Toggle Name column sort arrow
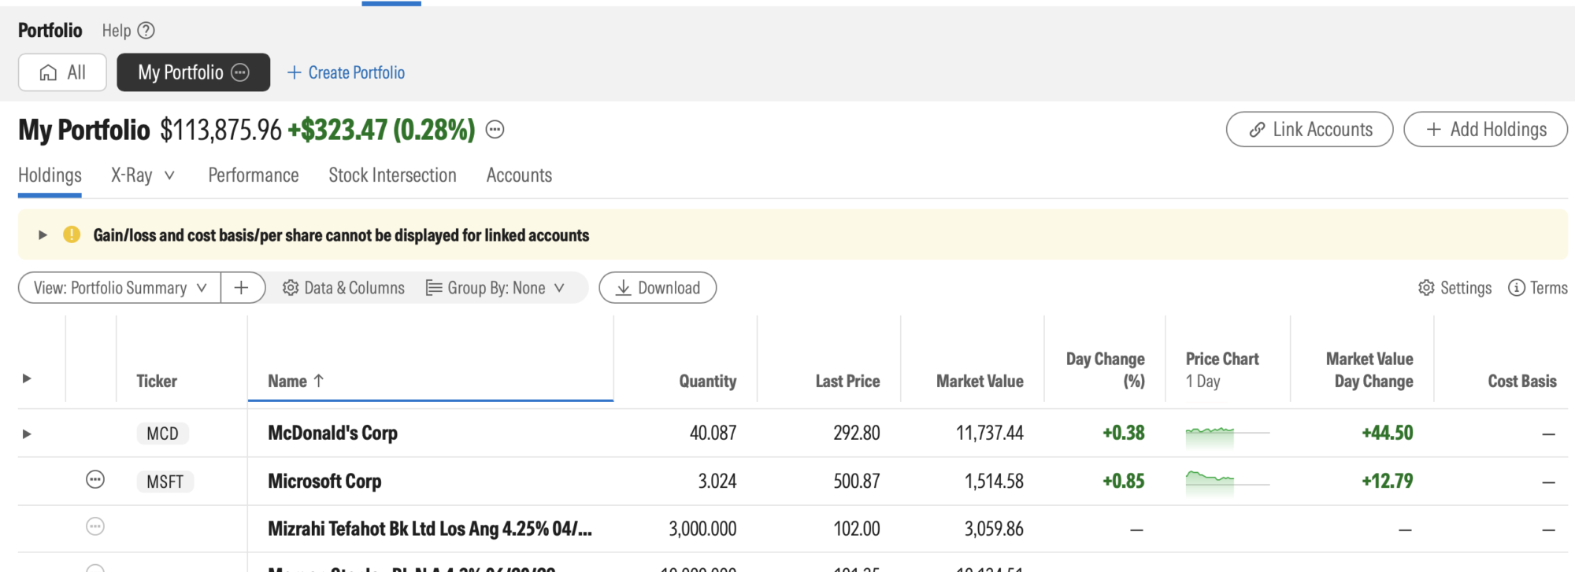The image size is (1575, 572). click(x=319, y=381)
